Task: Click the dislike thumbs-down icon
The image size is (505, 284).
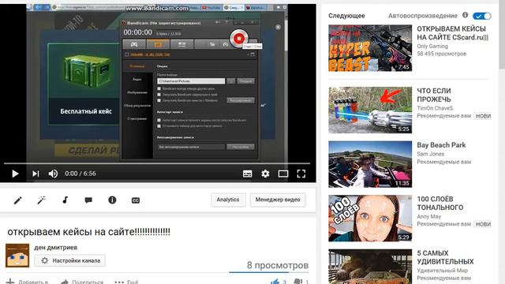Action: (298, 282)
